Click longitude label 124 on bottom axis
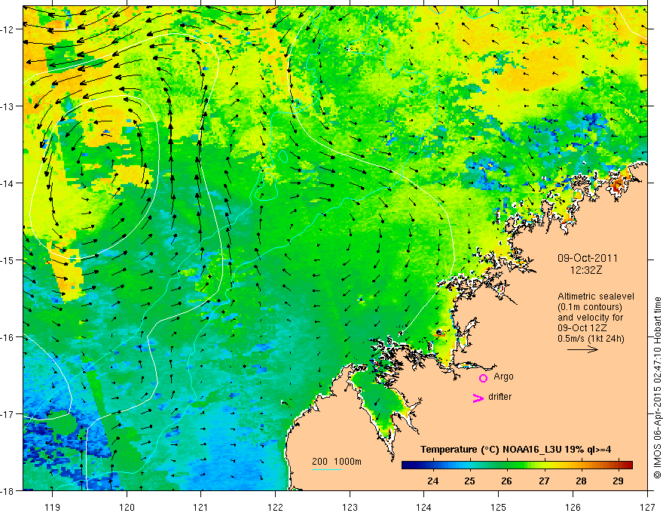 pos(423,507)
